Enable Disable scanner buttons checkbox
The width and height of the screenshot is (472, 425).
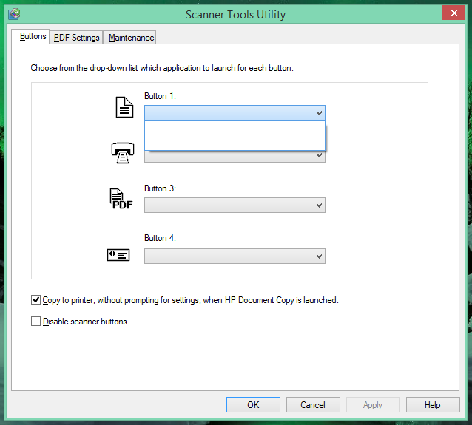(36, 322)
